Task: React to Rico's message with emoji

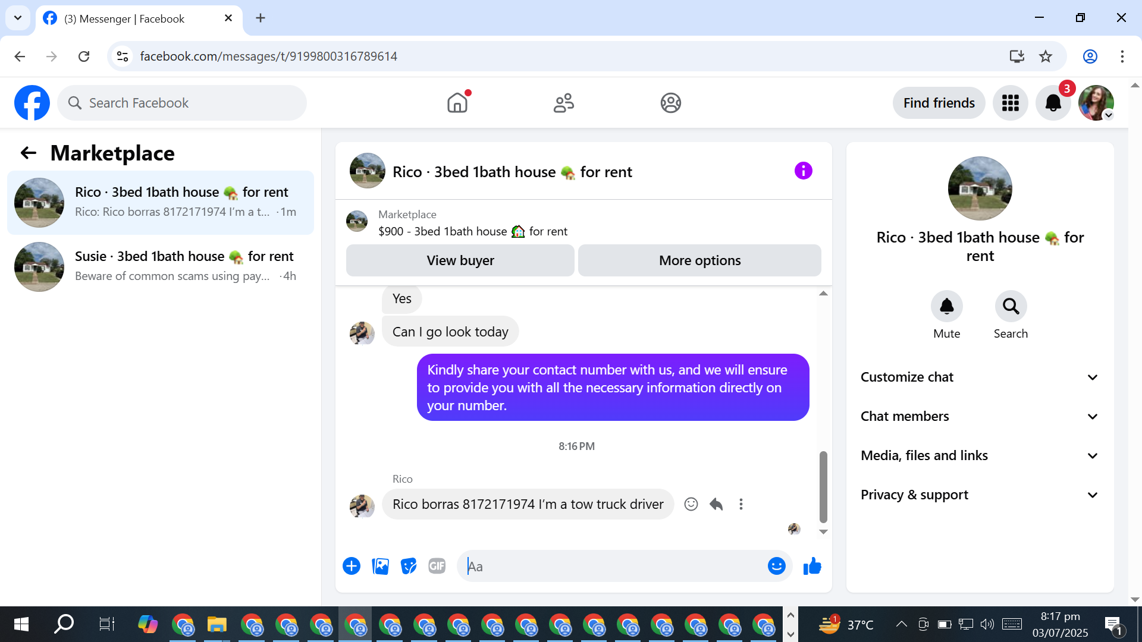Action: point(691,504)
